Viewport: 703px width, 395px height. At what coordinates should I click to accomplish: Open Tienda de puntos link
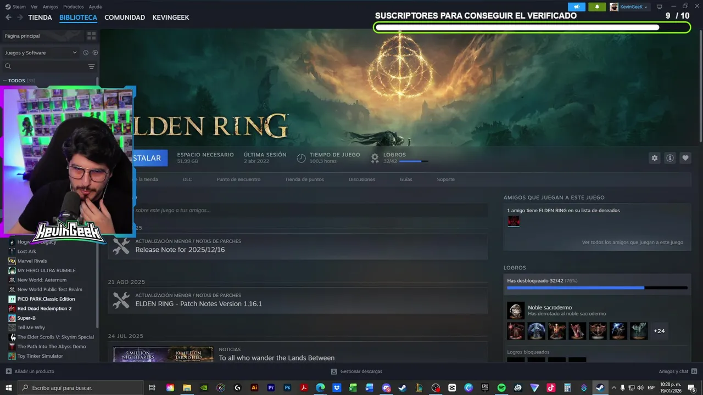pyautogui.click(x=304, y=179)
